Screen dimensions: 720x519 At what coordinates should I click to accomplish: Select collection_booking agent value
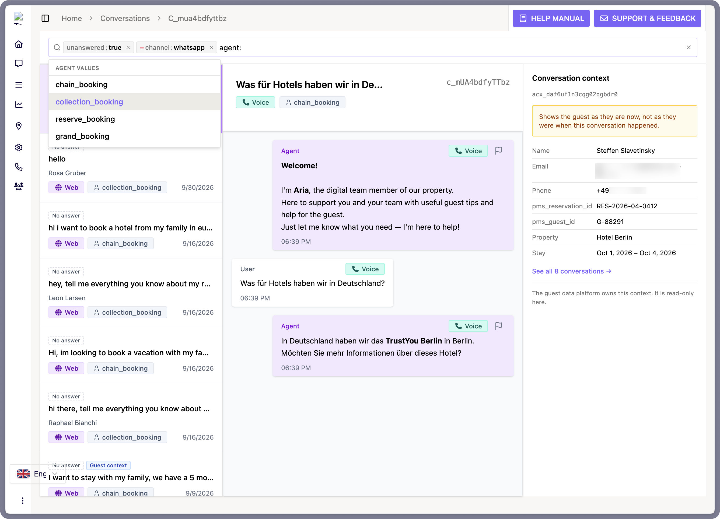click(135, 101)
